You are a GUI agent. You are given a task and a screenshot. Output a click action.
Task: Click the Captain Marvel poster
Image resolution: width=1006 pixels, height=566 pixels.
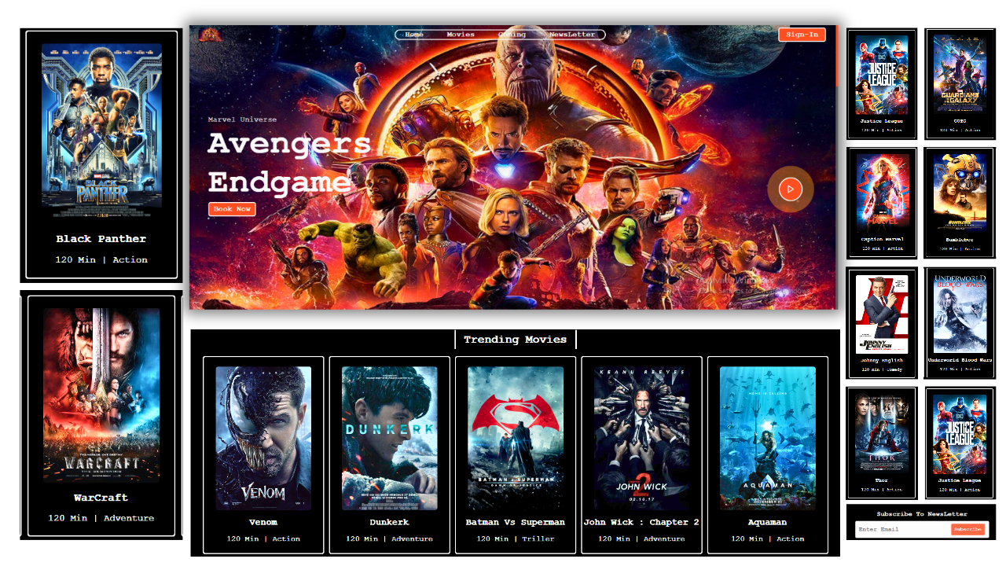(881, 191)
